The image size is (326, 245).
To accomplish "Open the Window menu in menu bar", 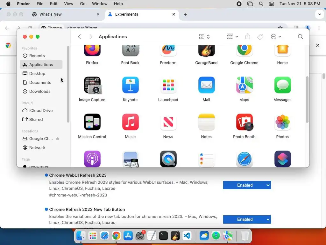I will 100,4.
